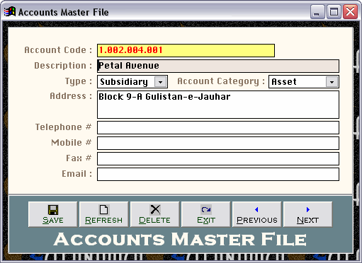
Task: Go to Next record
Action: pyautogui.click(x=307, y=214)
